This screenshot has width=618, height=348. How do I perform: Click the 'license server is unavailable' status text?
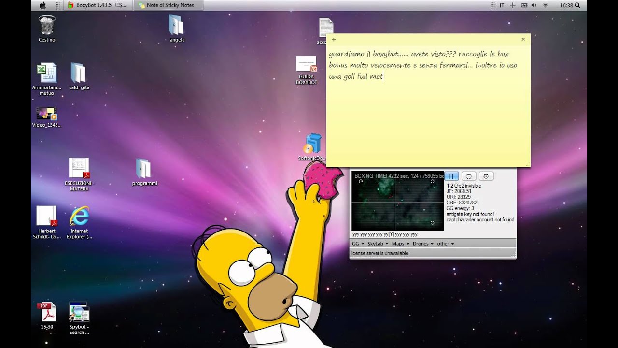point(379,253)
